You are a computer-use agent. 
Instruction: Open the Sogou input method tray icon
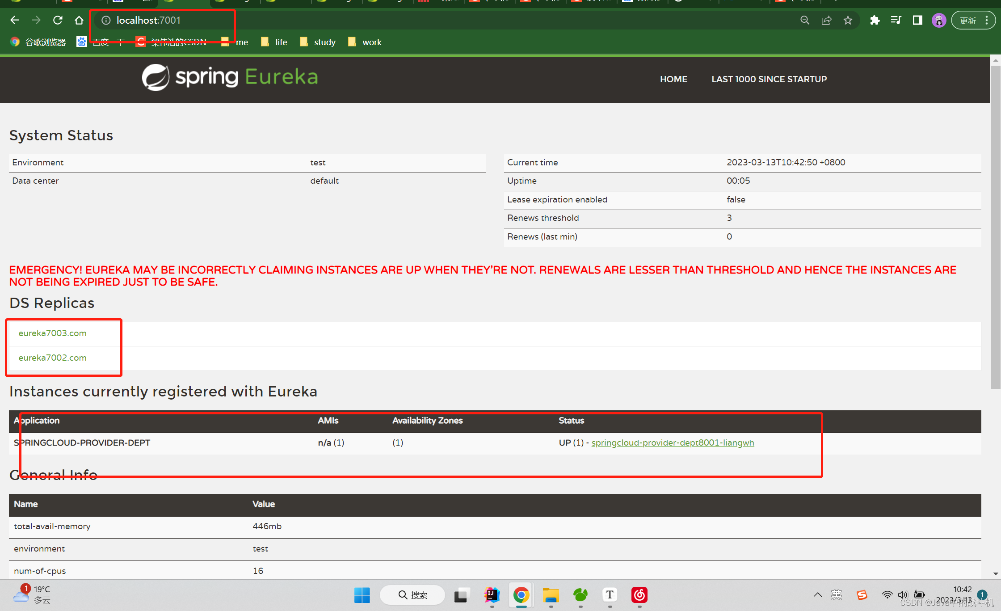tap(862, 595)
